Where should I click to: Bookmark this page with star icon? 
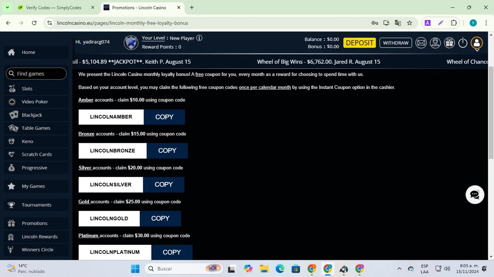coord(409,23)
